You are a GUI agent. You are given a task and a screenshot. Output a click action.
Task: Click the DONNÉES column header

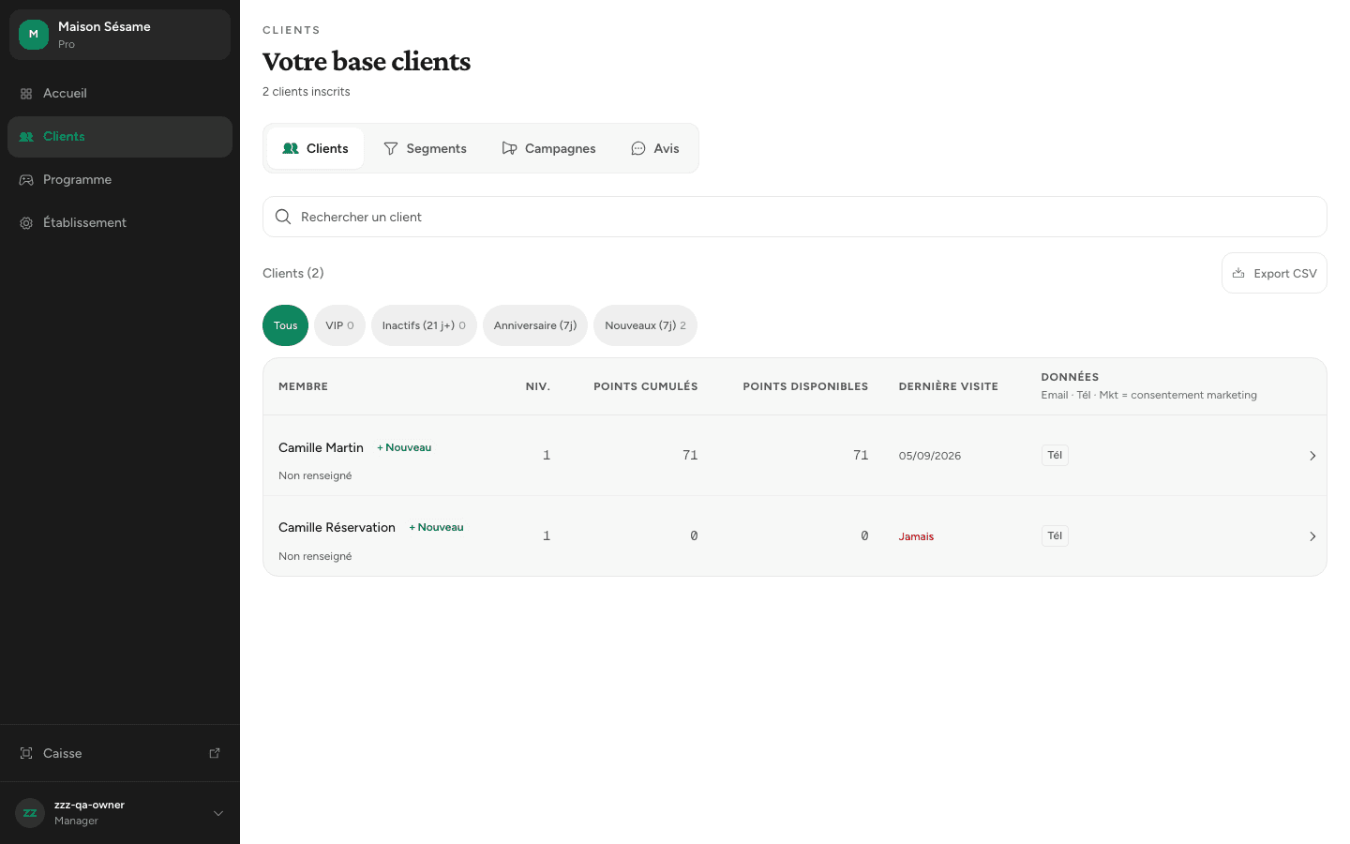[x=1070, y=377]
